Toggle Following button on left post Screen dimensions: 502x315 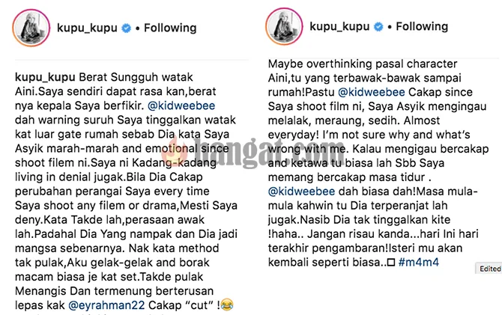[x=170, y=28]
